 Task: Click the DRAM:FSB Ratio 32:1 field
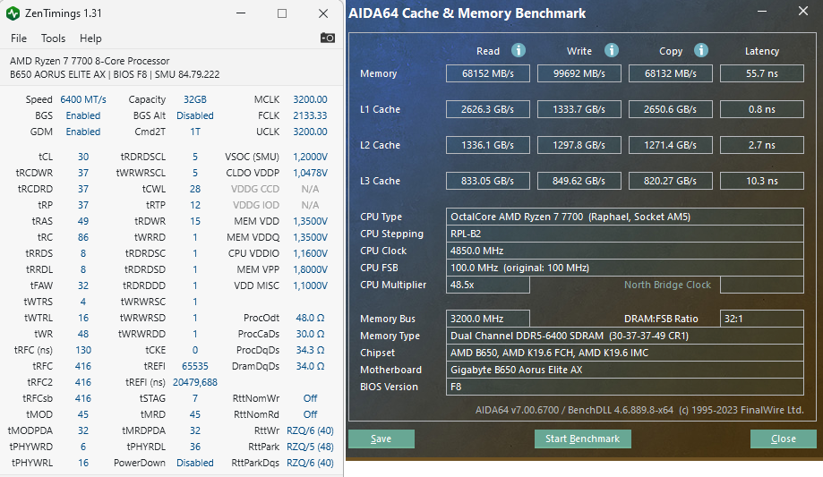tap(761, 319)
